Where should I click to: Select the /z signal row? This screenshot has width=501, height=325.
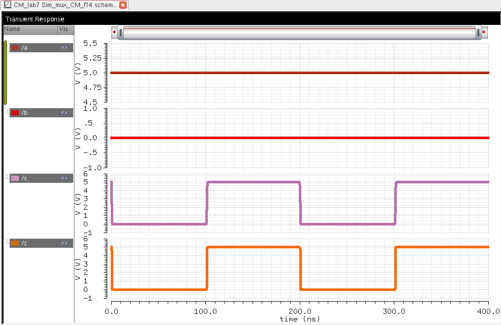pos(41,243)
